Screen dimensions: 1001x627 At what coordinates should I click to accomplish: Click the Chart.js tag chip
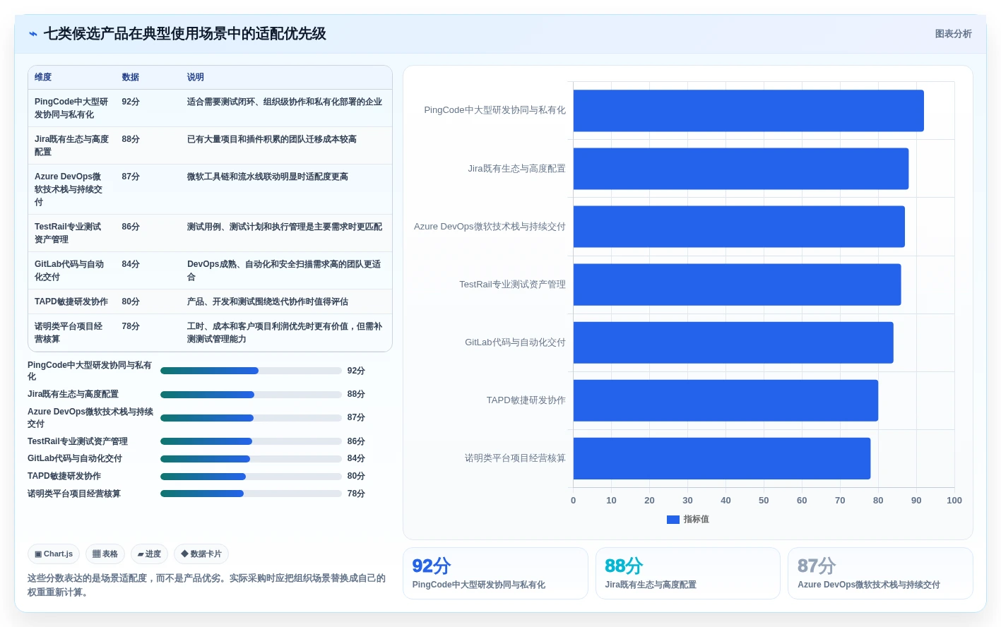coord(54,554)
